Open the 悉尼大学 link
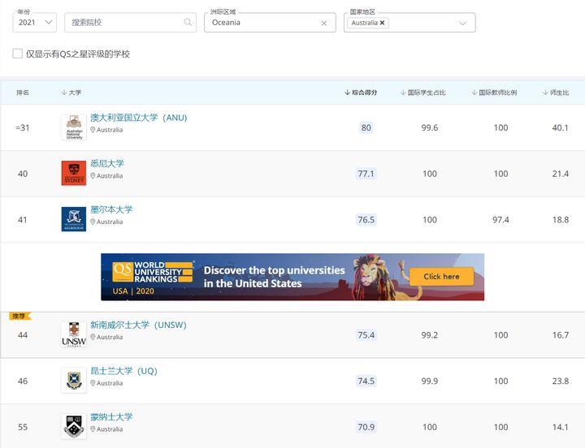 tap(107, 164)
